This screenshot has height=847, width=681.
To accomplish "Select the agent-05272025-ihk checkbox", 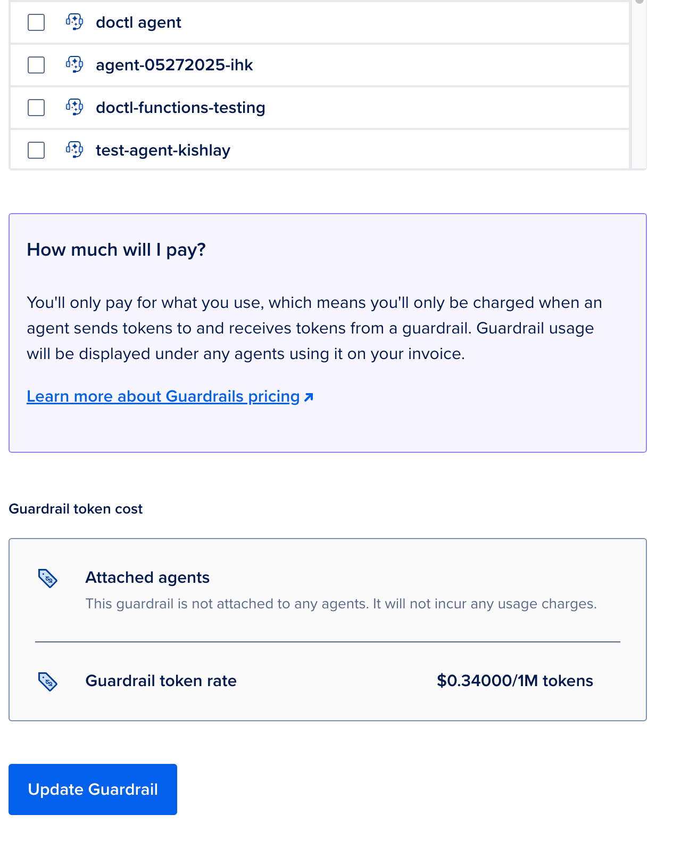I will click(36, 65).
